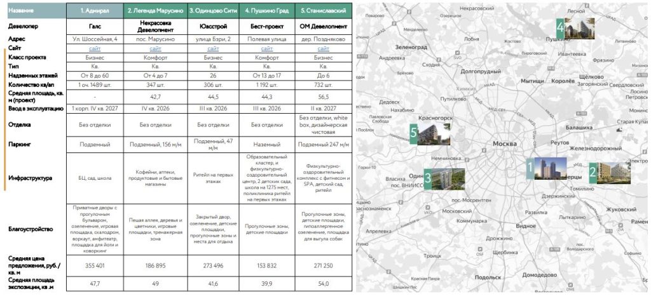Viewport: 651px width, 301px height.
Task: Click the building photo for marker 3 near Одинцово
Action: click(448, 179)
